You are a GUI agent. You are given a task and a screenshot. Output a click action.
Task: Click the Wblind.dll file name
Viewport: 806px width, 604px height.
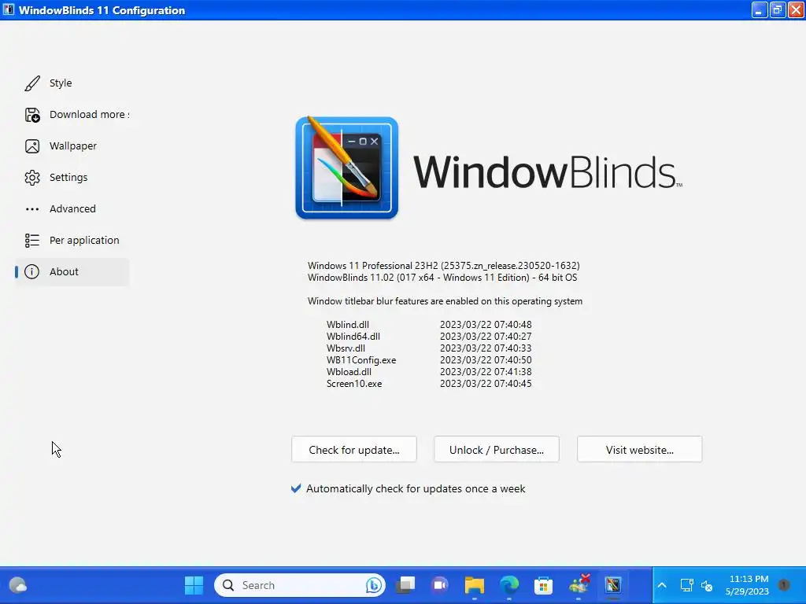348,325
